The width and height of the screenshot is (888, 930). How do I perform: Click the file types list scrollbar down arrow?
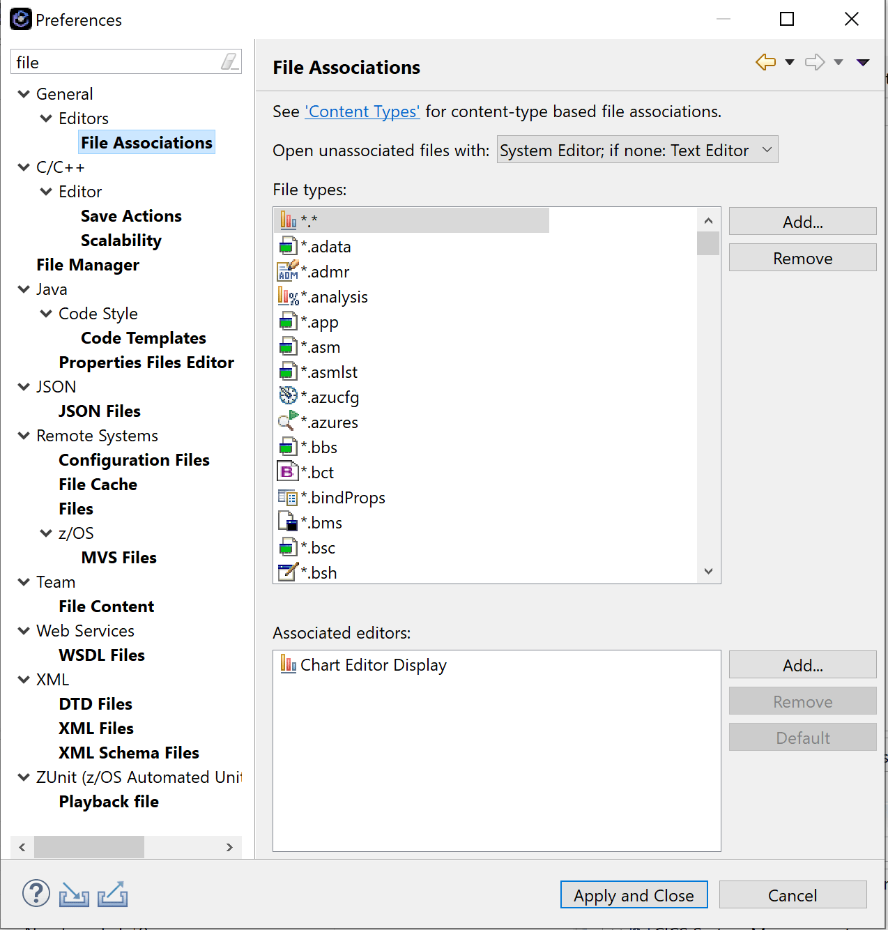(x=708, y=571)
